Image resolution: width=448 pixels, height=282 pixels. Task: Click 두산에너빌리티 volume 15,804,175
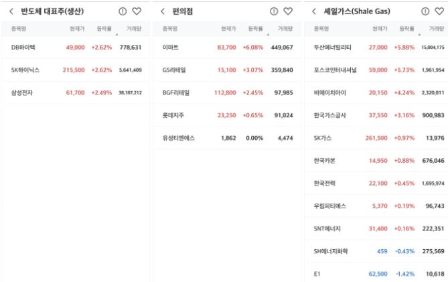point(433,48)
